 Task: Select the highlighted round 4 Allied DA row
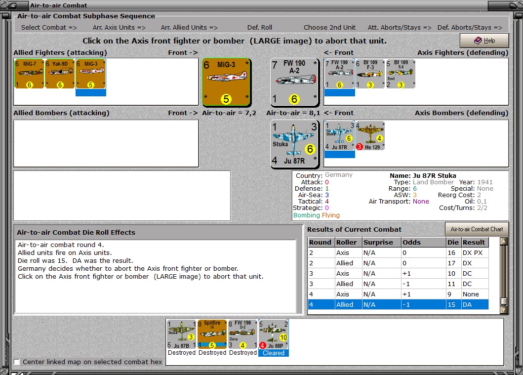398,305
